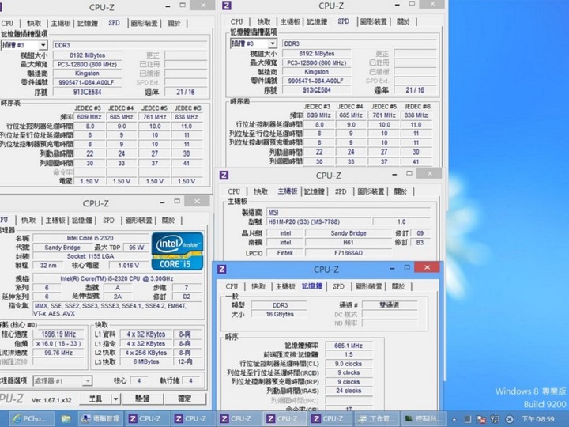Click the Intel Core i5 inside logo

[x=177, y=251]
